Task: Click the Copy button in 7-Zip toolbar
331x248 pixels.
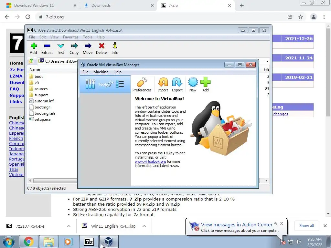Action: (74, 48)
